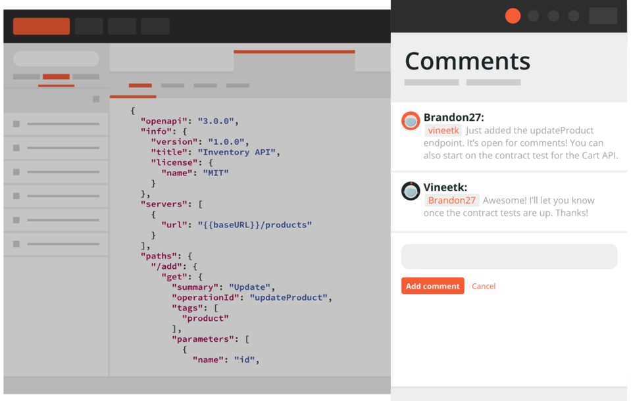The image size is (631, 401).
Task: Click the gray rectangle icon beside header circles
Action: coord(603,16)
